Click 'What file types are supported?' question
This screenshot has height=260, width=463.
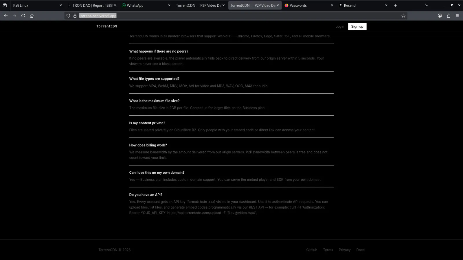[154, 79]
